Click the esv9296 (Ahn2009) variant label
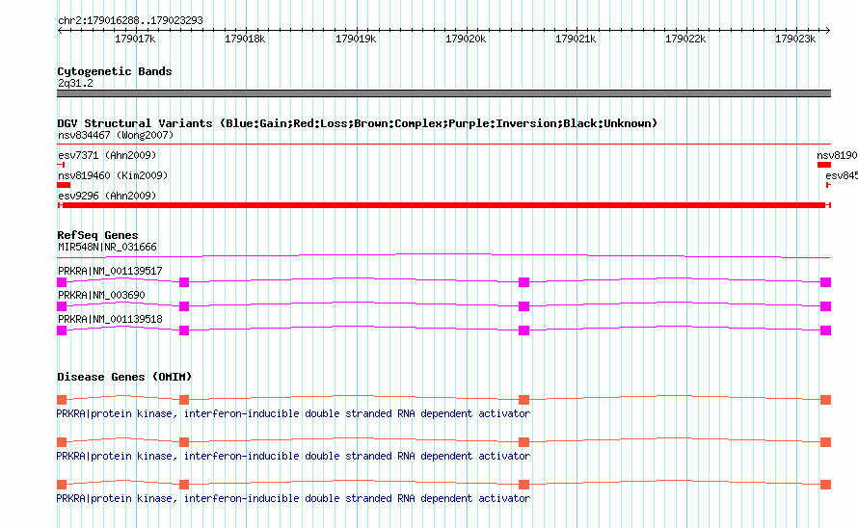The image size is (858, 528). [x=107, y=196]
